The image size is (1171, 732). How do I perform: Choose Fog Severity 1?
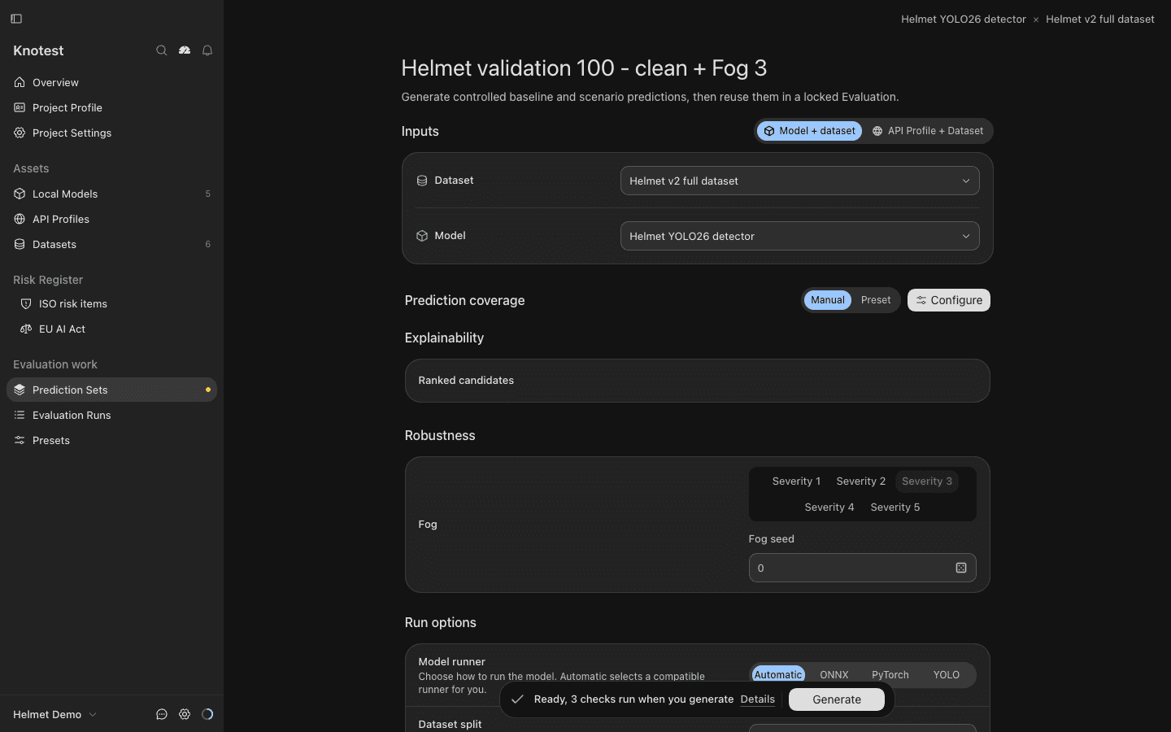(x=796, y=481)
